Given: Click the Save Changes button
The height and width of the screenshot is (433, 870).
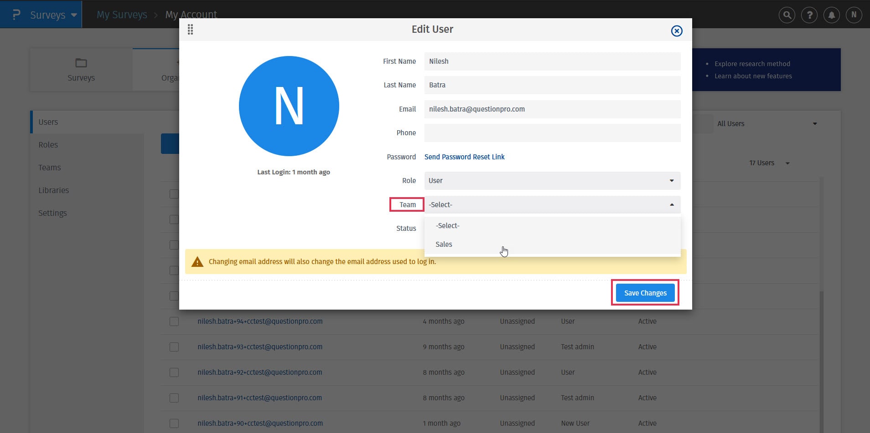Looking at the screenshot, I should click(645, 293).
